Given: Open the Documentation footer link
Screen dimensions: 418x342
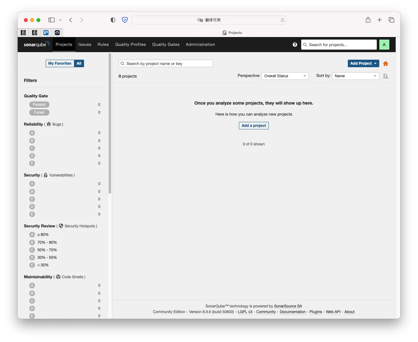Looking at the screenshot, I should [x=293, y=312].
